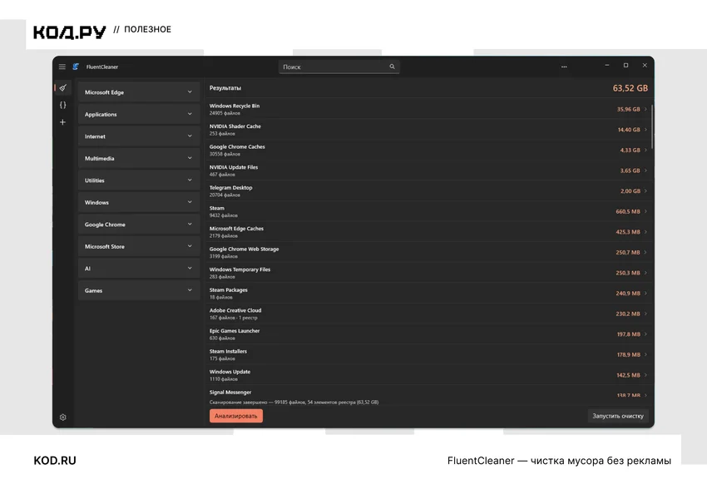Select the Adobe Creative Cloud result
This screenshot has height=484, width=707.
click(x=428, y=314)
